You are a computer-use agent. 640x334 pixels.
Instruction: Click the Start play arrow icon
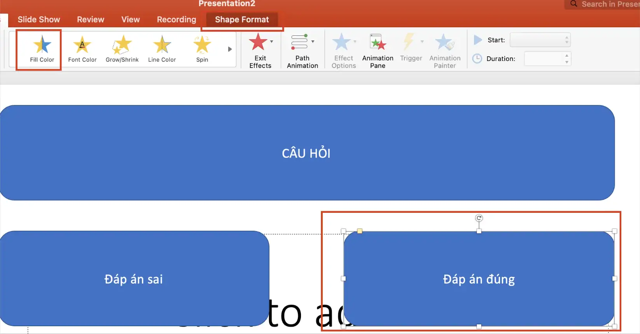click(478, 40)
